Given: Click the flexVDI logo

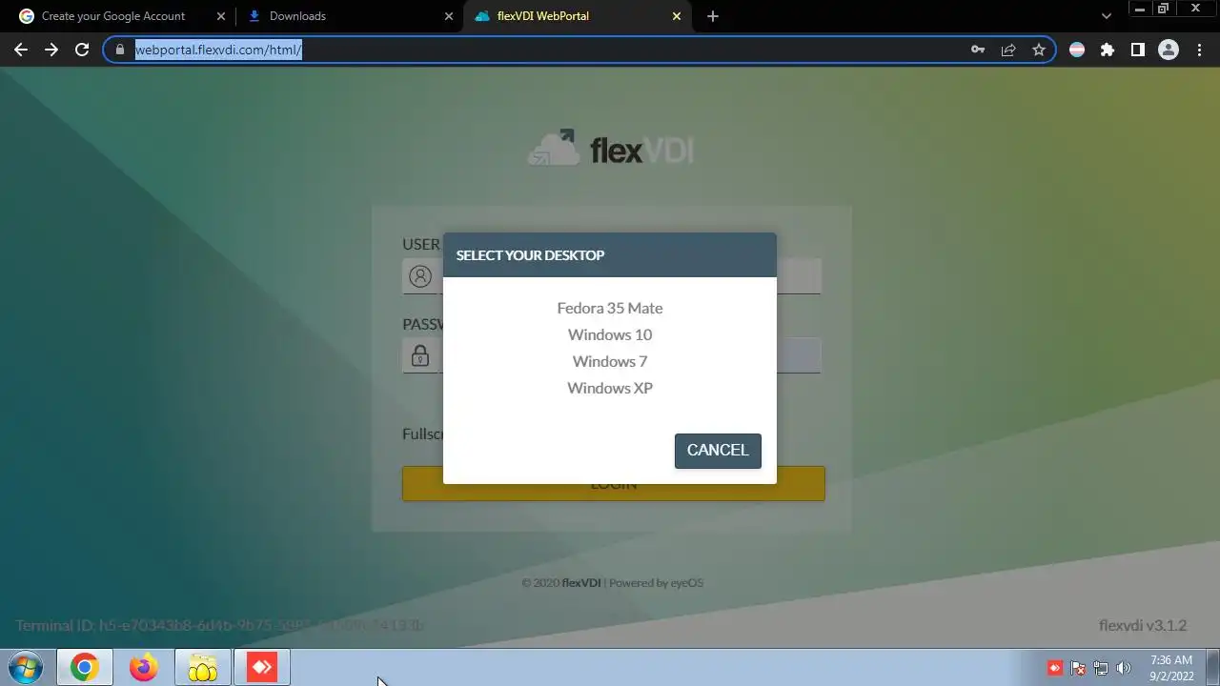Looking at the screenshot, I should coord(610,149).
